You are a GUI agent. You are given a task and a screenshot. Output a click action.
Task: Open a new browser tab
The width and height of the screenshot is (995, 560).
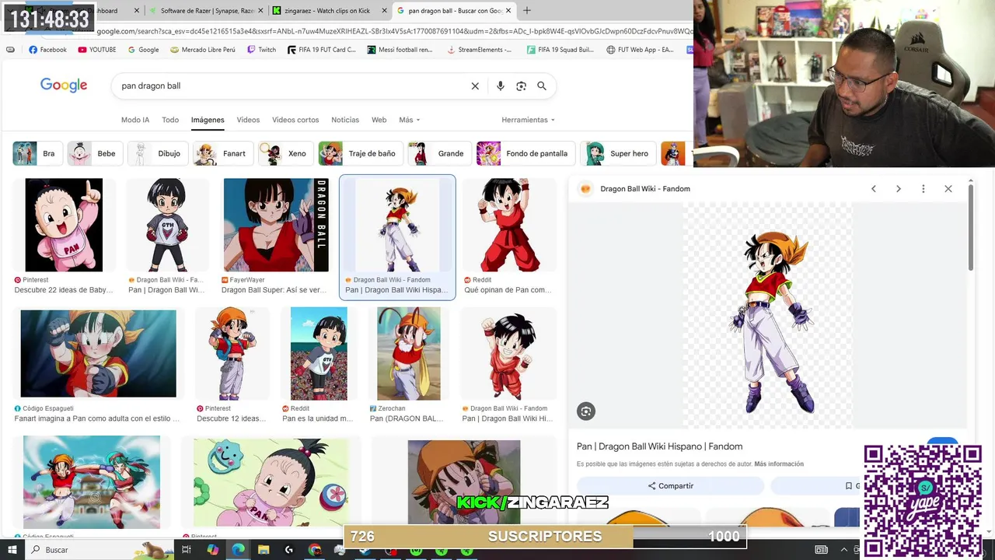pyautogui.click(x=527, y=11)
